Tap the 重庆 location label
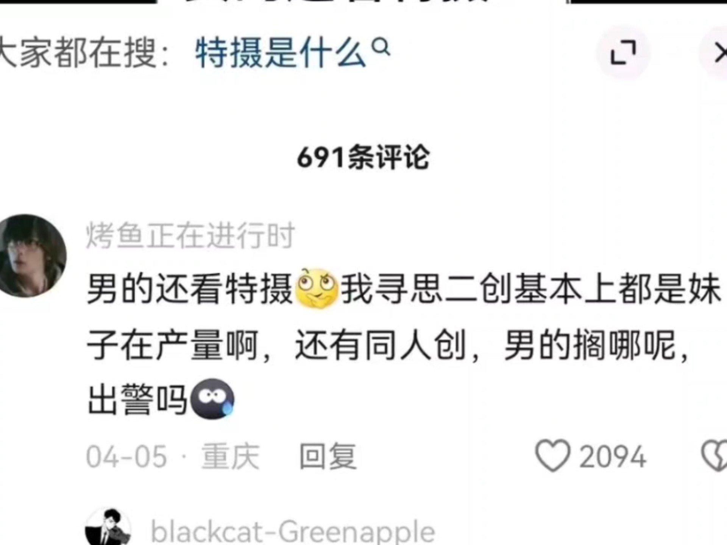The image size is (727, 545). click(230, 456)
